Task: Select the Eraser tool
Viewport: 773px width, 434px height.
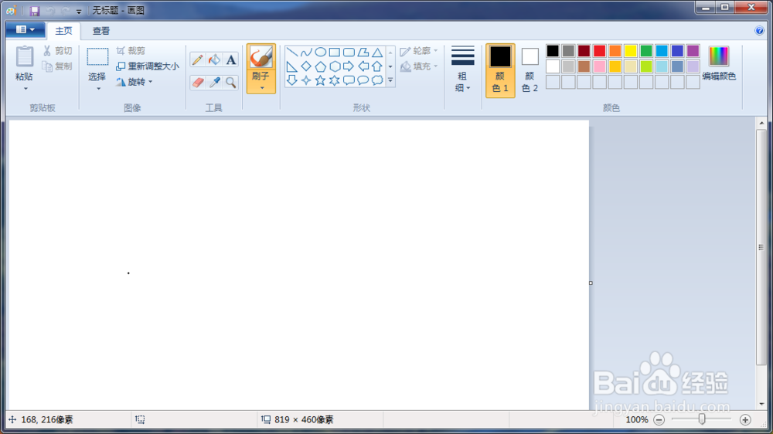Action: coord(198,83)
